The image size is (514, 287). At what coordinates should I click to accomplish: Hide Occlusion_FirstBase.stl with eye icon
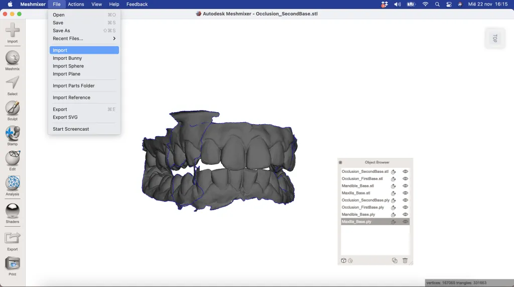pos(405,178)
